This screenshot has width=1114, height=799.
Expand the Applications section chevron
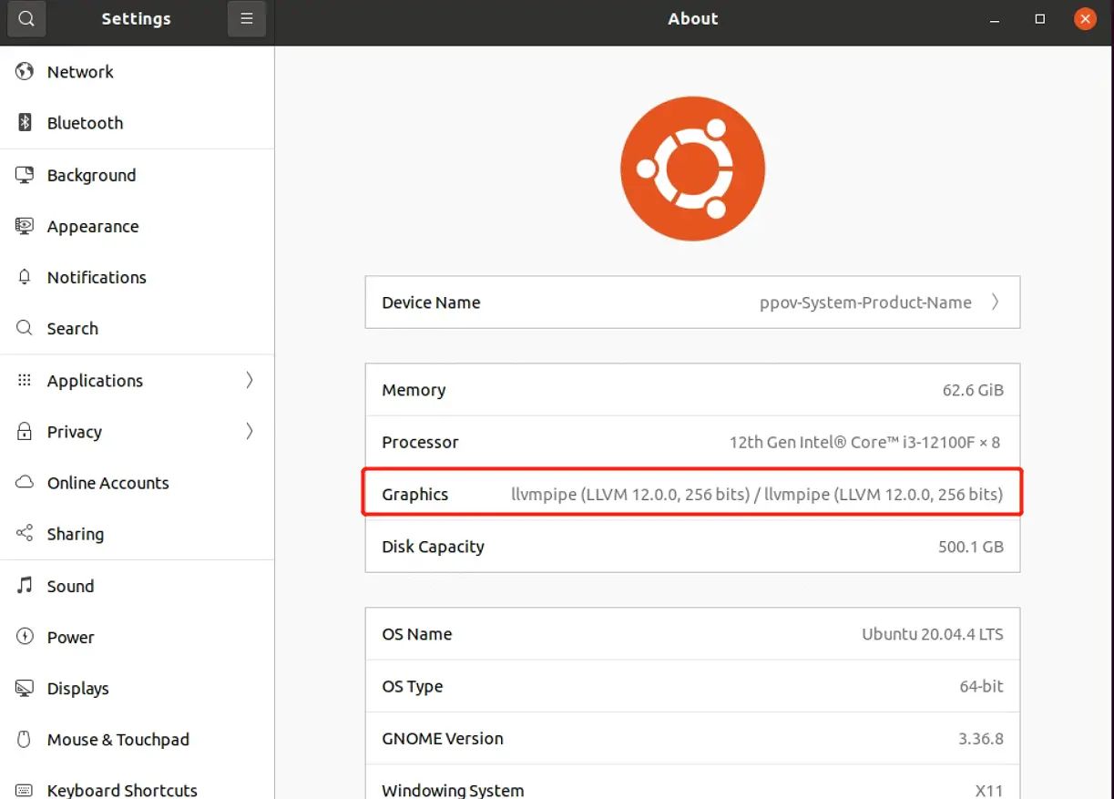[249, 380]
